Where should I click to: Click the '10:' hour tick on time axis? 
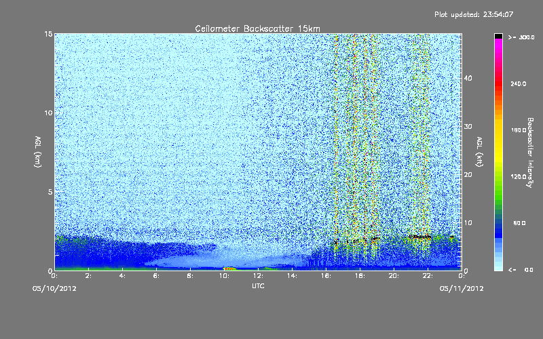[x=224, y=276]
